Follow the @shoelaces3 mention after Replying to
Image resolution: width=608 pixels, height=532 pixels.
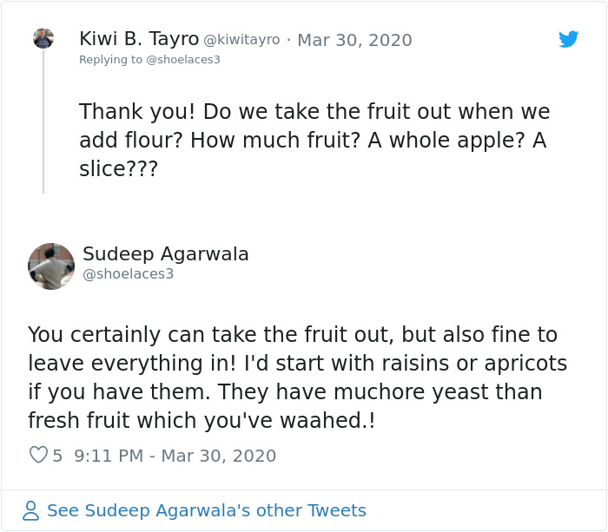(182, 60)
